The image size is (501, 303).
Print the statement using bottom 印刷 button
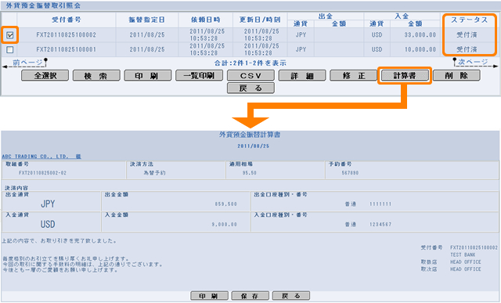coord(209,296)
